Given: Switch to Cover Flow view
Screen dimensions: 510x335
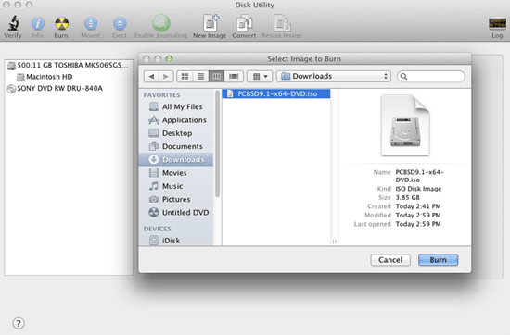Looking at the screenshot, I should pos(234,76).
